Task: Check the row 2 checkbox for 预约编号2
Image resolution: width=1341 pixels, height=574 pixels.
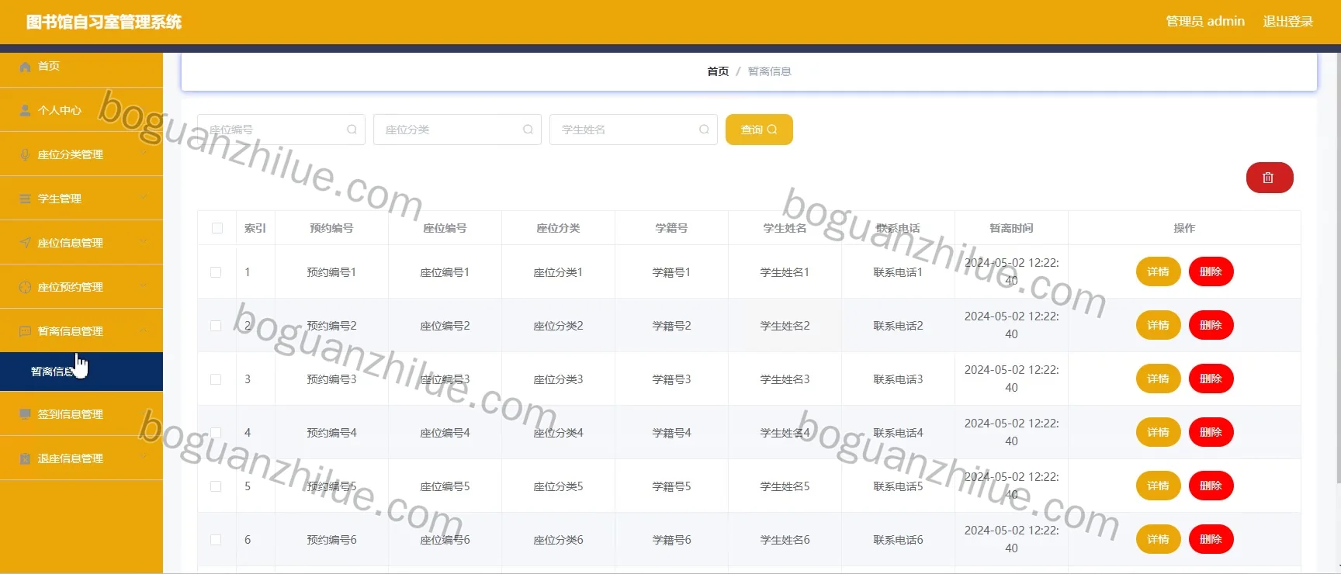Action: 216,326
